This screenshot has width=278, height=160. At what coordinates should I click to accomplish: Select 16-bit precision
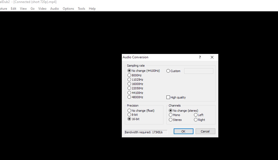tap(133, 119)
